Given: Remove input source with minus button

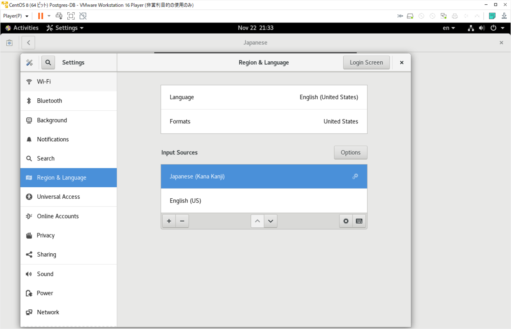Looking at the screenshot, I should [182, 221].
